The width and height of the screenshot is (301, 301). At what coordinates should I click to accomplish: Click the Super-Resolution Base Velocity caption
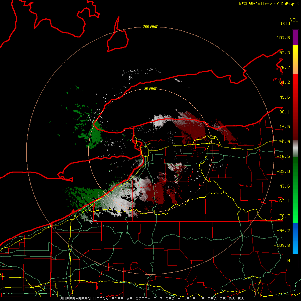click(x=152, y=299)
